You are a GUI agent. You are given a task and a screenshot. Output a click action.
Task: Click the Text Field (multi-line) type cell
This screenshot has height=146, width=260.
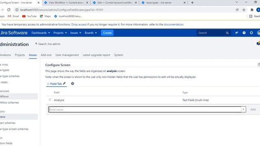pyautogui.click(x=195, y=100)
